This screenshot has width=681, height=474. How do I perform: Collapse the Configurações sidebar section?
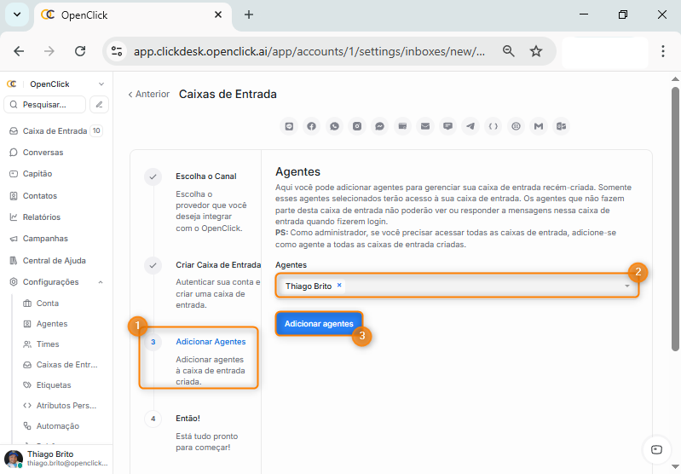101,282
